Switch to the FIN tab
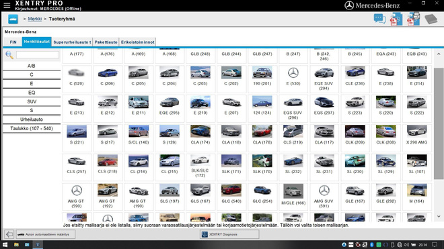Screen dimensions: 444x249 point(13,42)
